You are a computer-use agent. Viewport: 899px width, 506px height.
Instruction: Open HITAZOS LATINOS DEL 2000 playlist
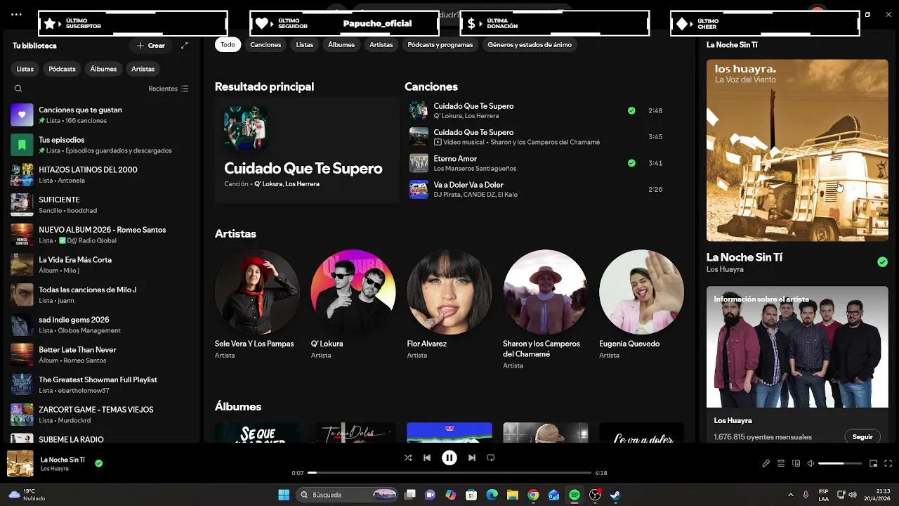click(x=102, y=175)
